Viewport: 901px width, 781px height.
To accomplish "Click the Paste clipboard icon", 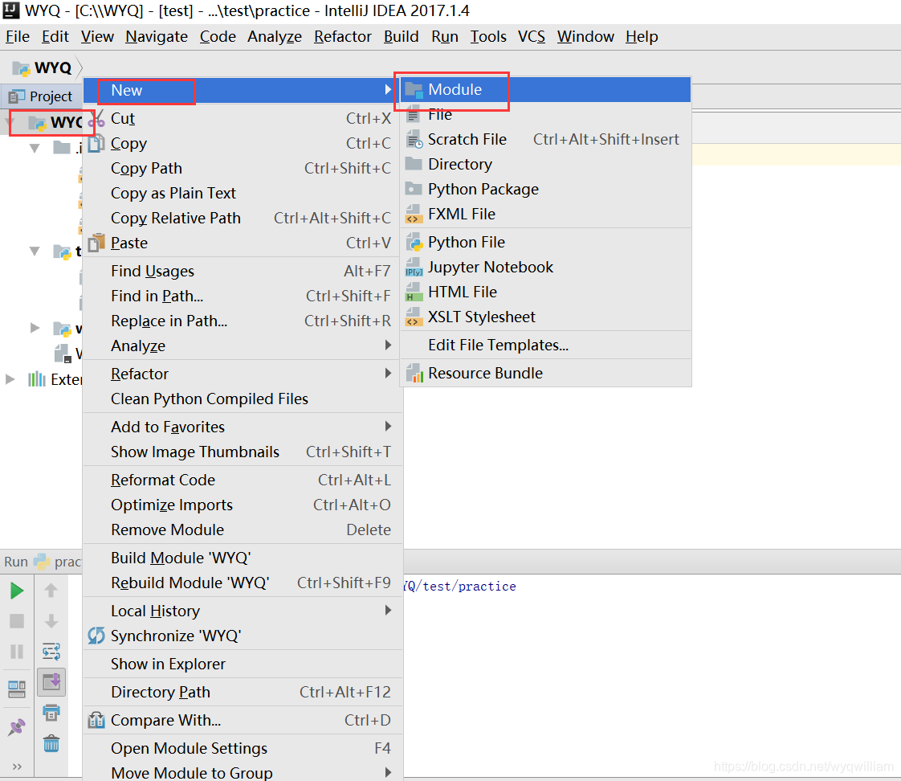I will (x=96, y=242).
